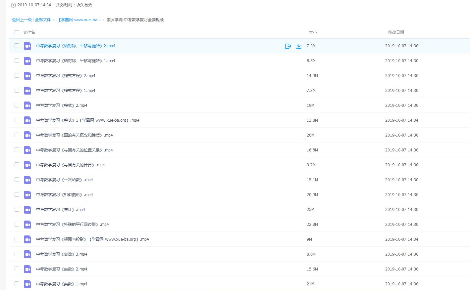Click 失效时间：永久有效 text

pos(74,5)
